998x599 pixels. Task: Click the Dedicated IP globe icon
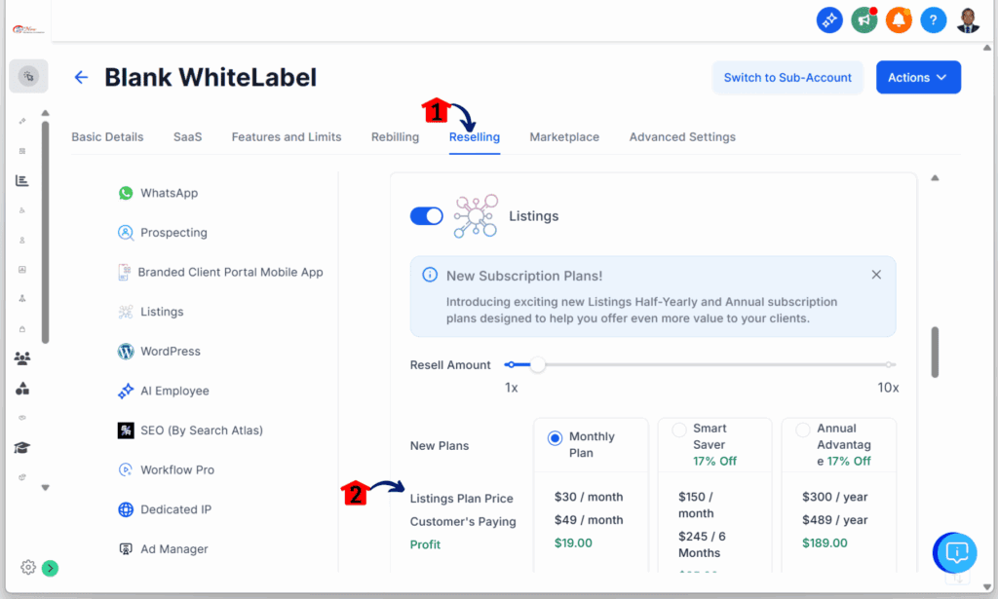pos(126,509)
